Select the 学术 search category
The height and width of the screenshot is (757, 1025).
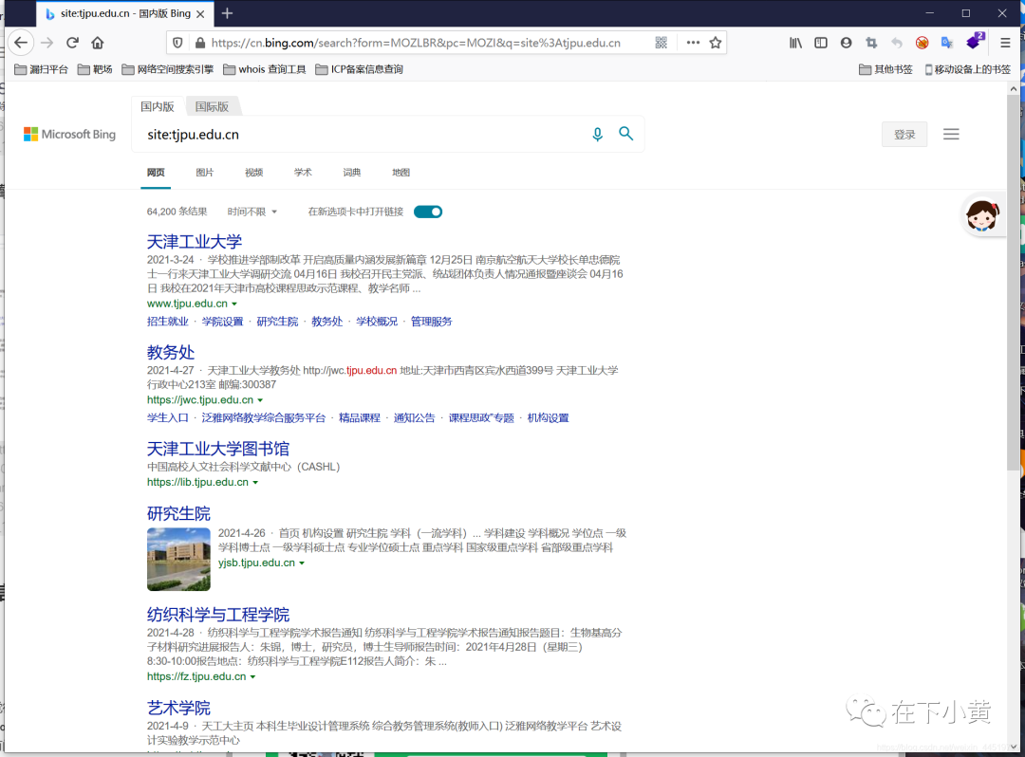tap(303, 173)
